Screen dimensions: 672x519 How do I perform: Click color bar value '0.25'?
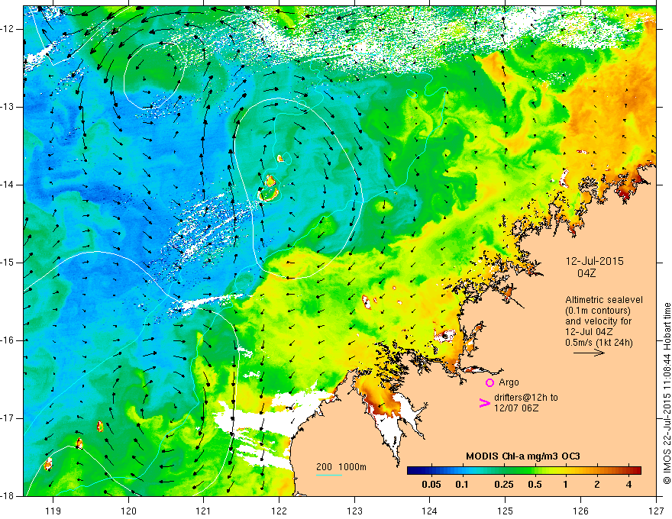(504, 485)
